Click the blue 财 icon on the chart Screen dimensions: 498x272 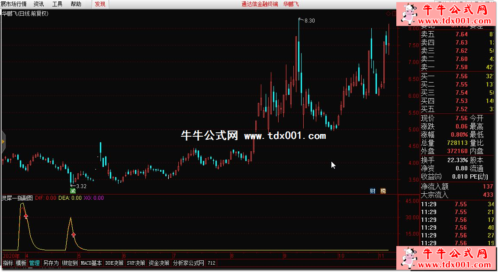(373, 191)
